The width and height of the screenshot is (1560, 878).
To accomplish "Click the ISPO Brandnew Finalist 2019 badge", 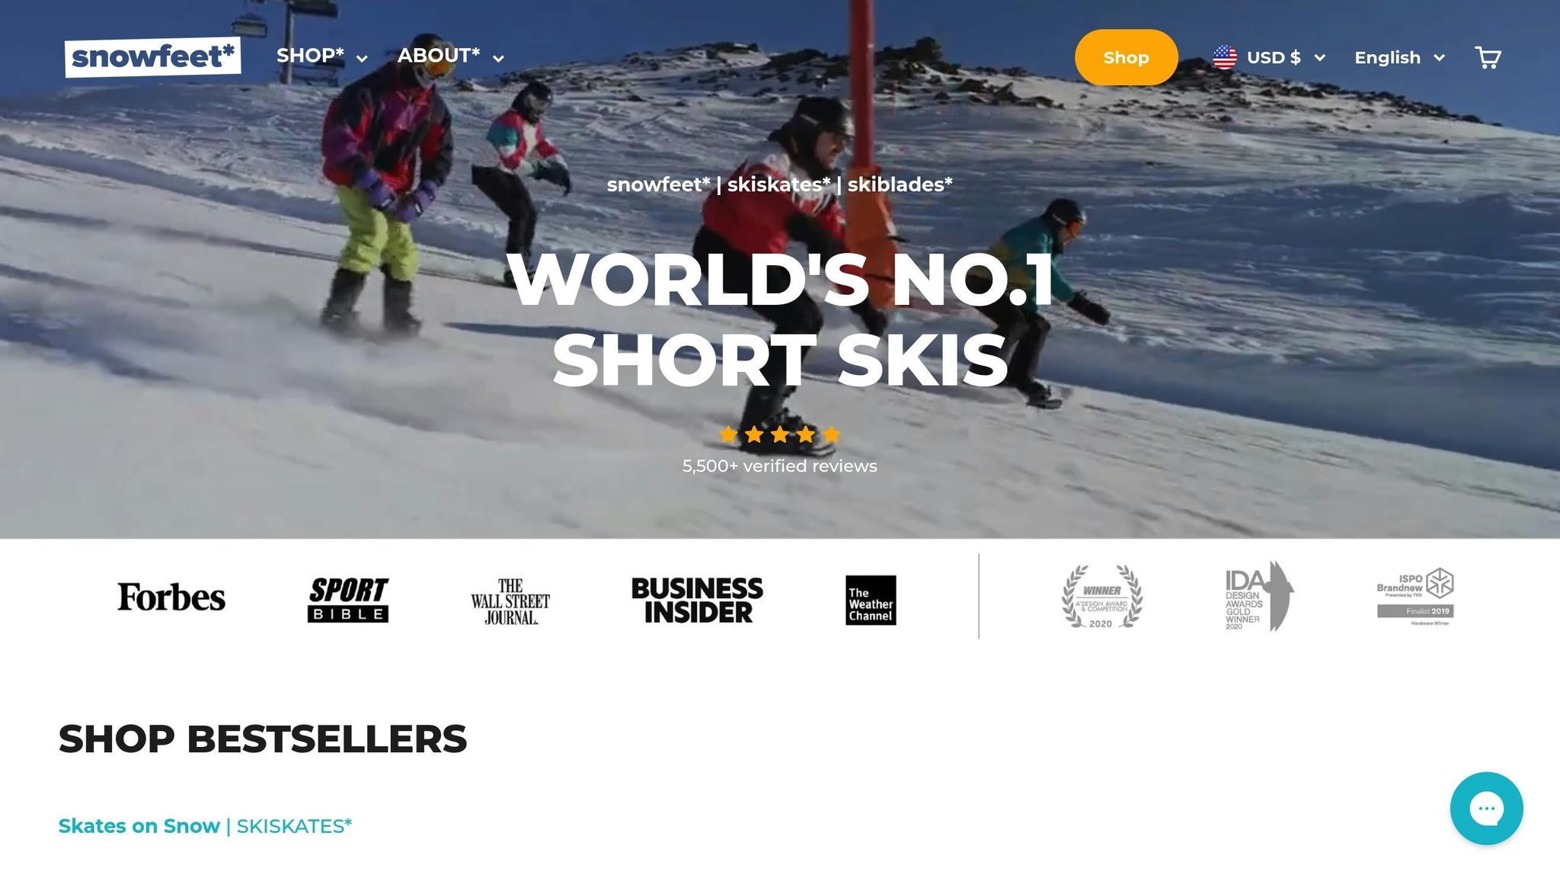I will (x=1415, y=597).
